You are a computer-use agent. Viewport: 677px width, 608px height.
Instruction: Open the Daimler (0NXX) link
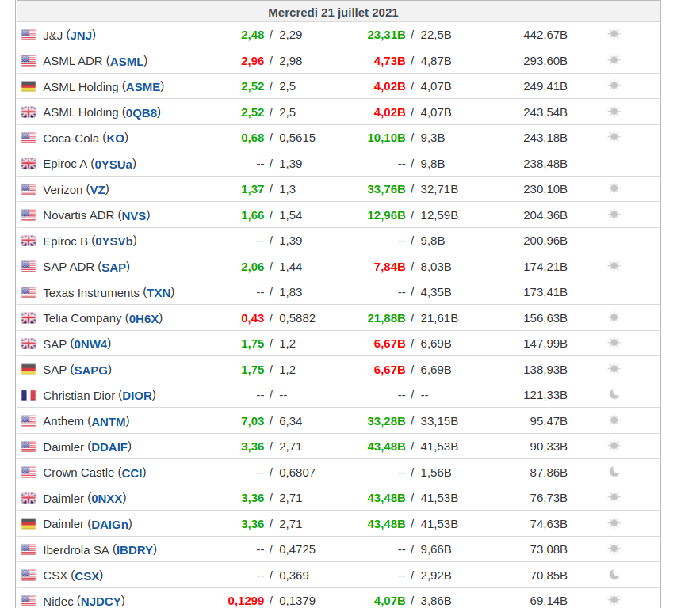(107, 499)
